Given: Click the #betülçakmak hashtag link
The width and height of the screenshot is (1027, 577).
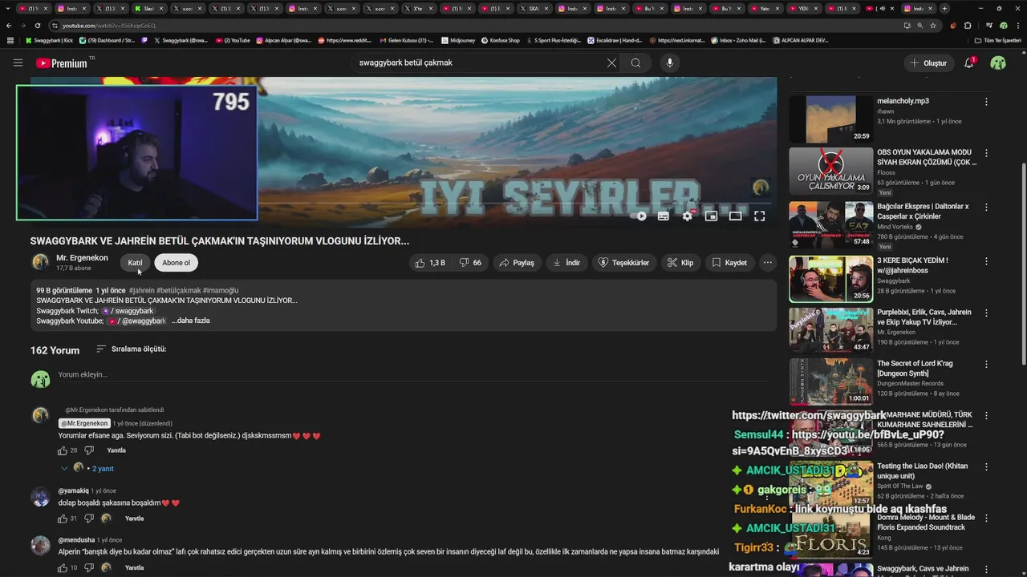Looking at the screenshot, I should point(179,290).
